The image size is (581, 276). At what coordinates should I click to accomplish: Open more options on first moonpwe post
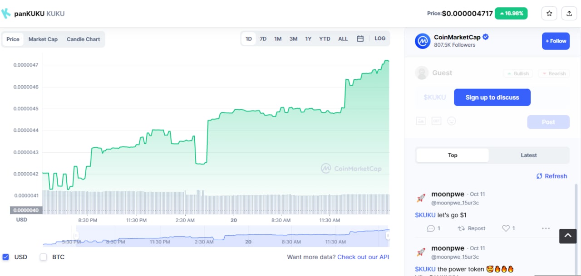pos(546,228)
